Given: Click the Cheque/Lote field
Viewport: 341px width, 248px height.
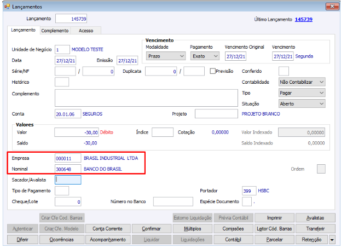Looking at the screenshot, I should (68, 201).
